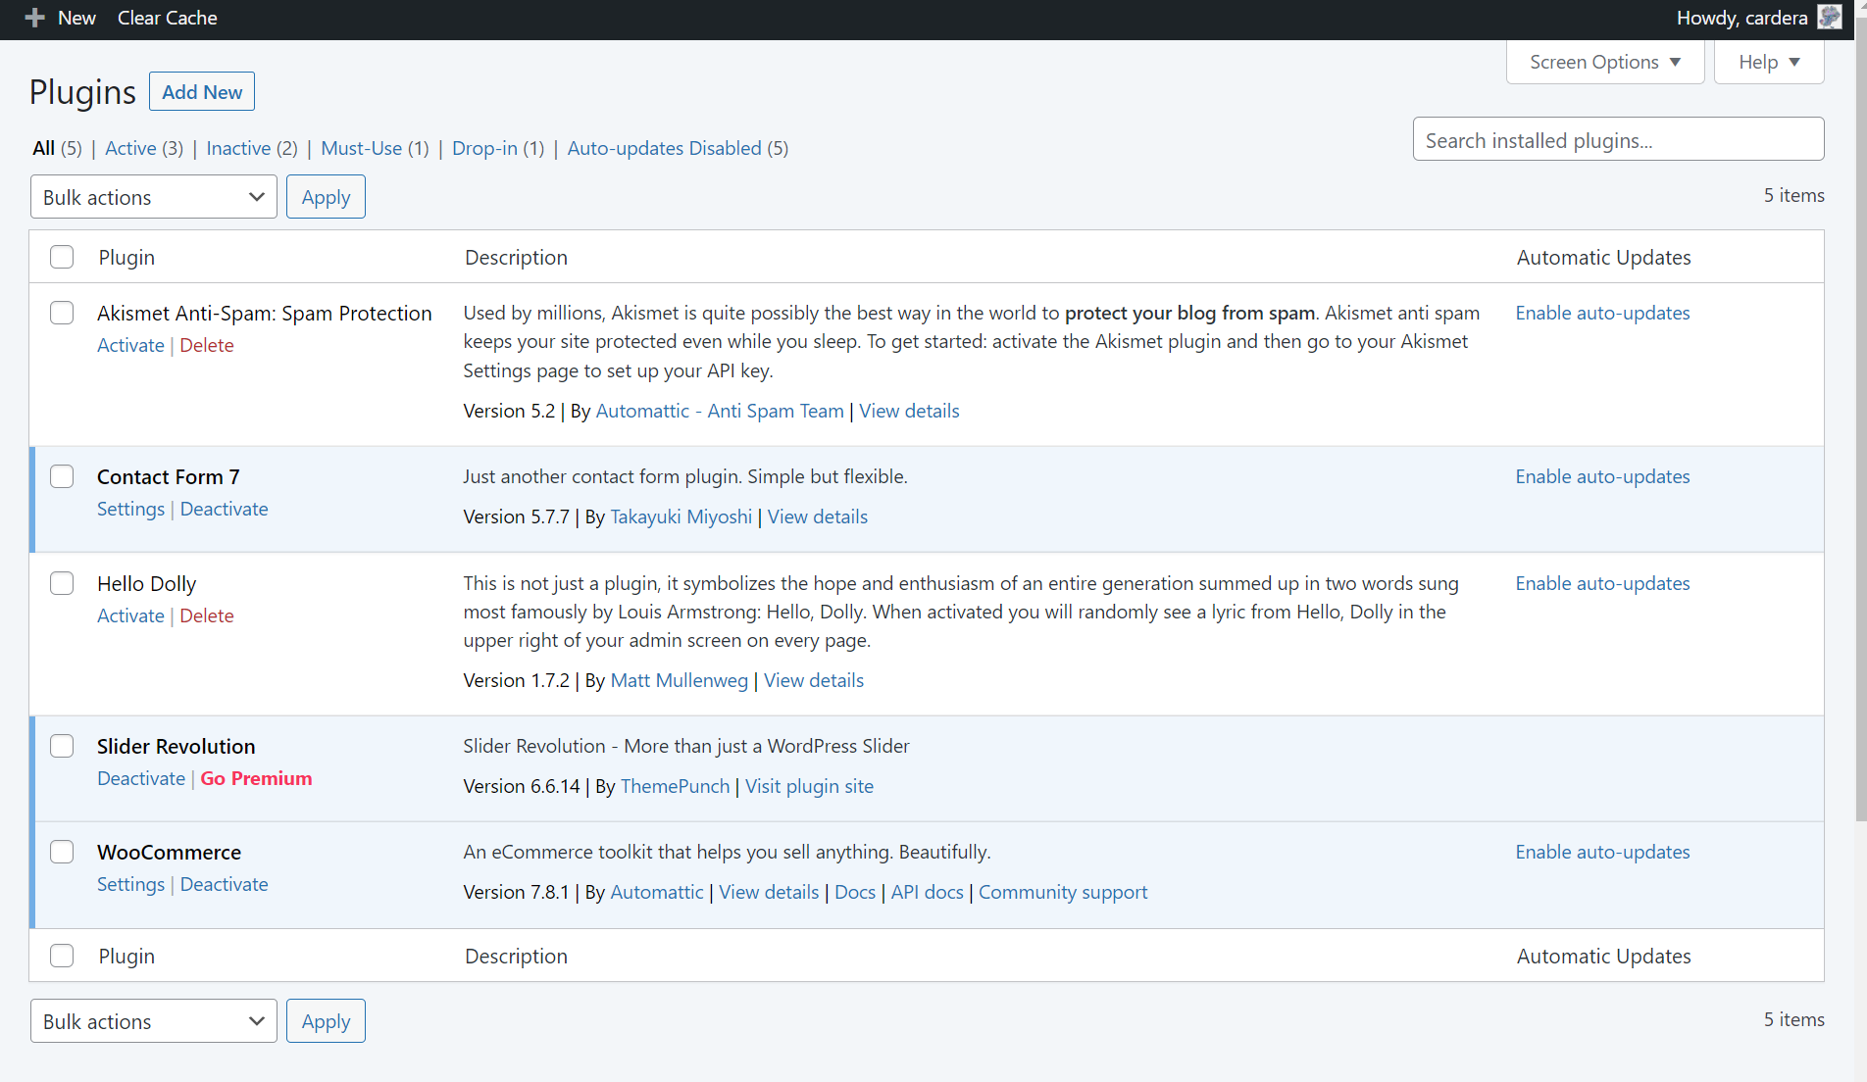Click Clear Cache in admin bar
Screen dimensions: 1867x1082
pyautogui.click(x=168, y=18)
